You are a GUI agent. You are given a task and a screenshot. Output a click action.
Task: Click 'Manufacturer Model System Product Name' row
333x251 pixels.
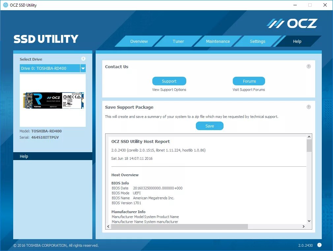pyautogui.click(x=145, y=217)
